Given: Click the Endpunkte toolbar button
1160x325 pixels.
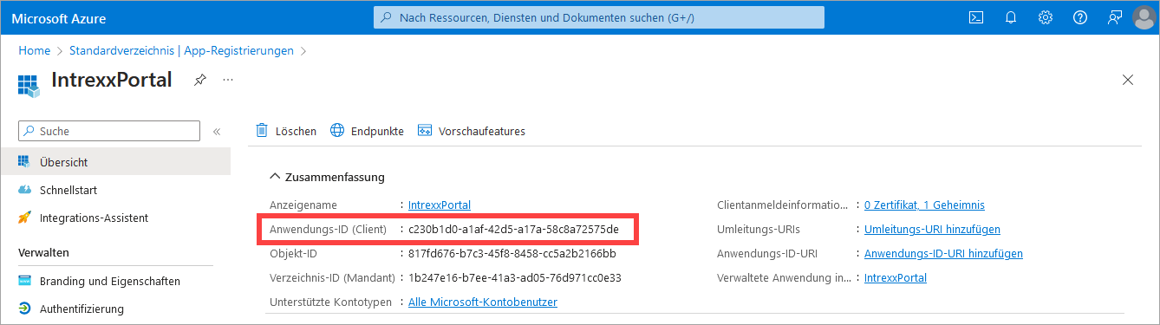Looking at the screenshot, I should (x=367, y=131).
